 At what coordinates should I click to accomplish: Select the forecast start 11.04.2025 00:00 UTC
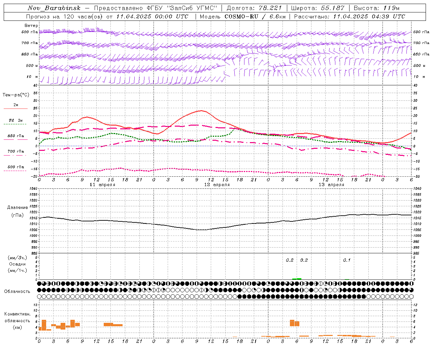point(152,16)
